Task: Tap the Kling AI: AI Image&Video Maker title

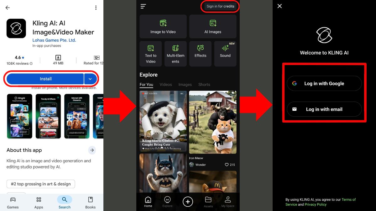Action: (x=63, y=28)
